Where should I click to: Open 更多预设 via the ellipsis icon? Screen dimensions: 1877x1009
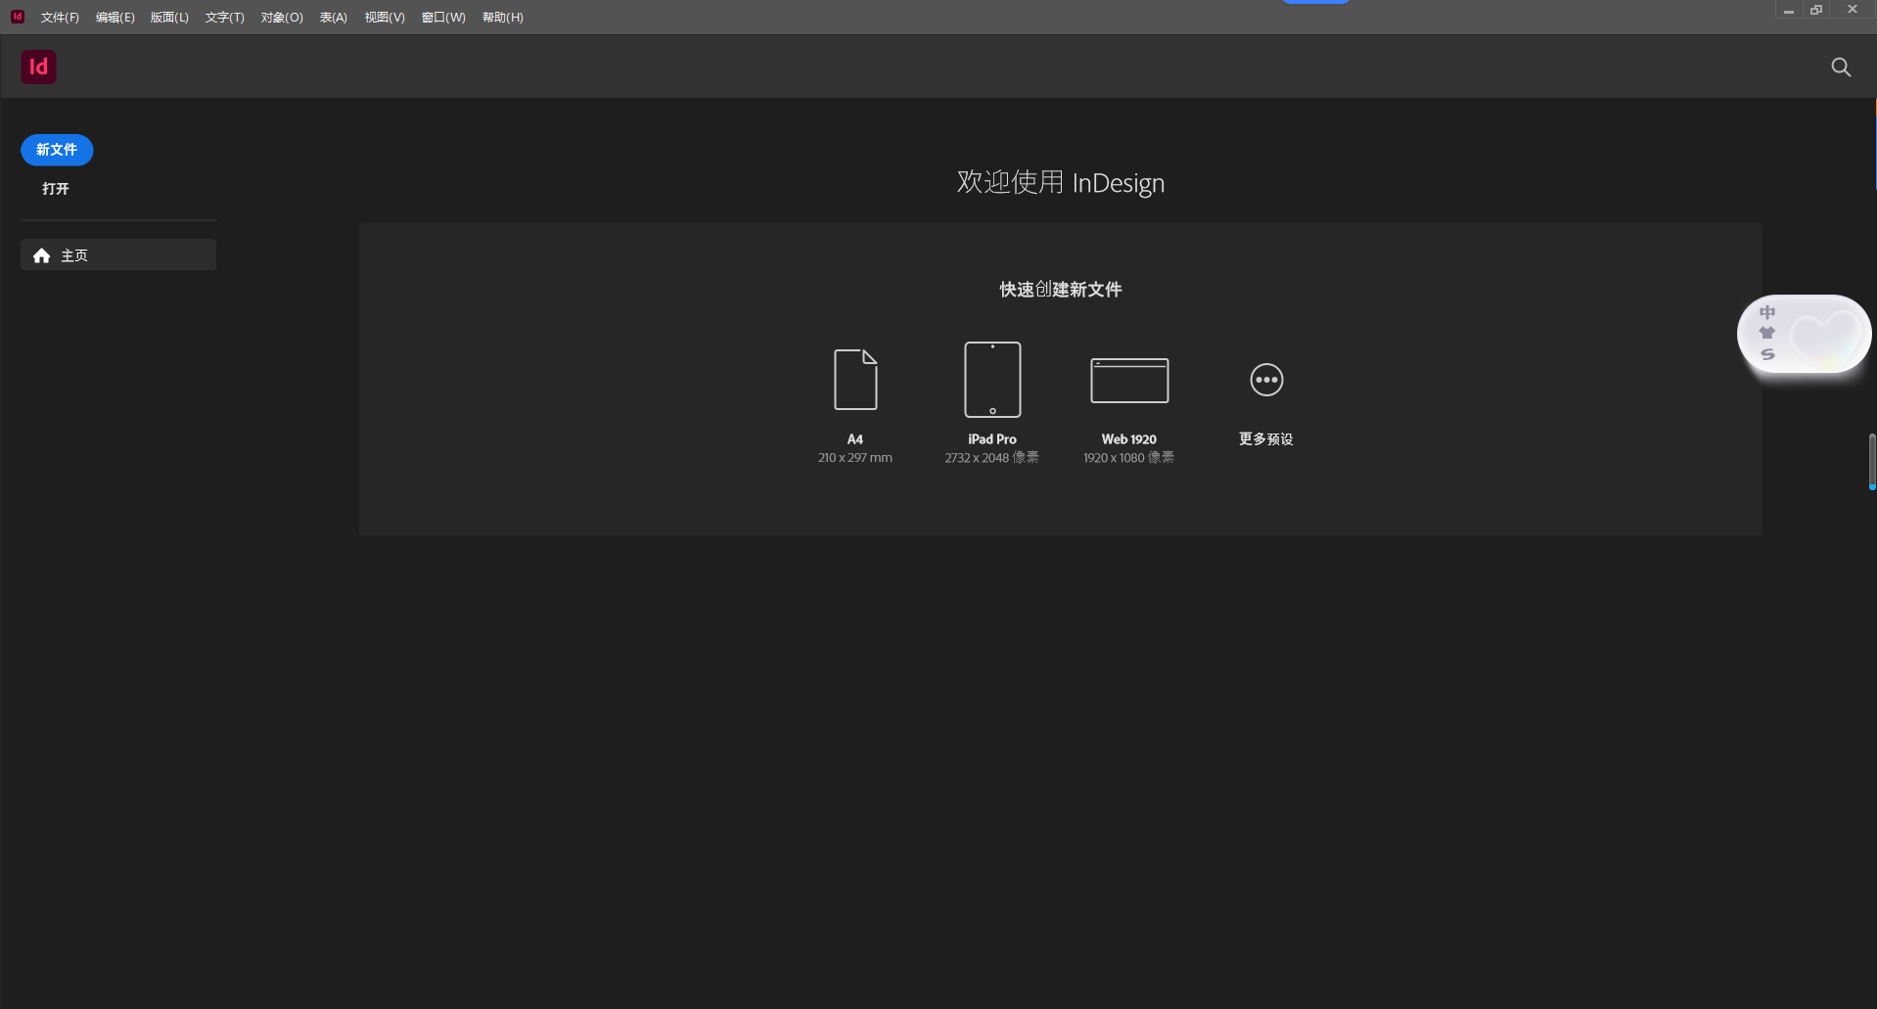point(1264,380)
